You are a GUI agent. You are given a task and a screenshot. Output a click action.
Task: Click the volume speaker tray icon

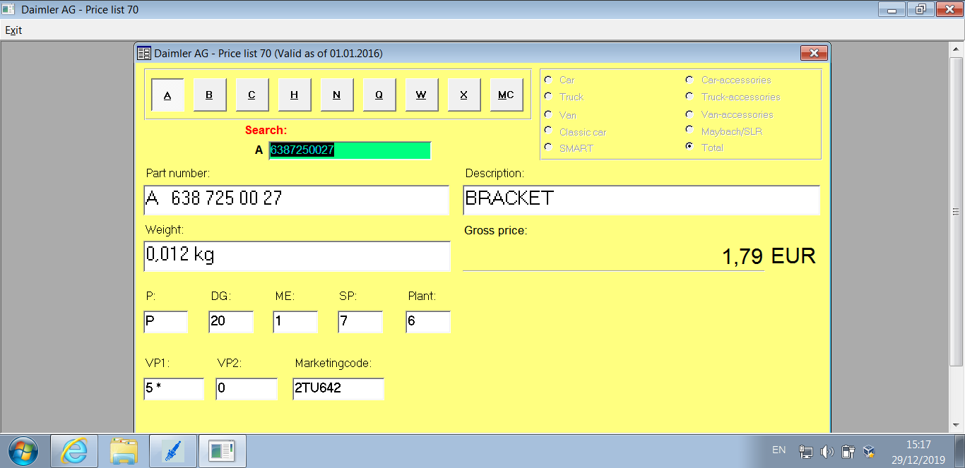point(828,451)
